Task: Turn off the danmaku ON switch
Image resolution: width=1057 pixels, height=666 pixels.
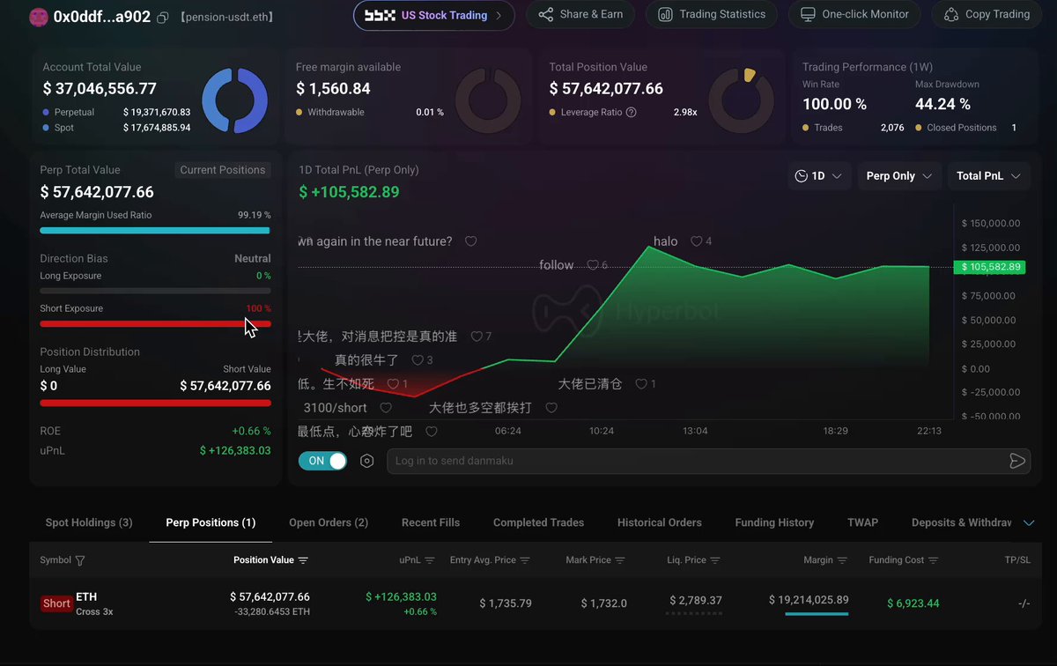Action: [322, 461]
